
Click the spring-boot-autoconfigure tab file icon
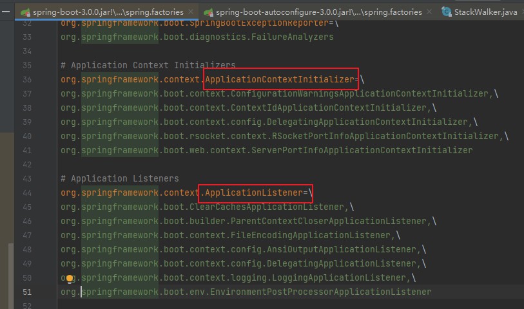coord(209,12)
